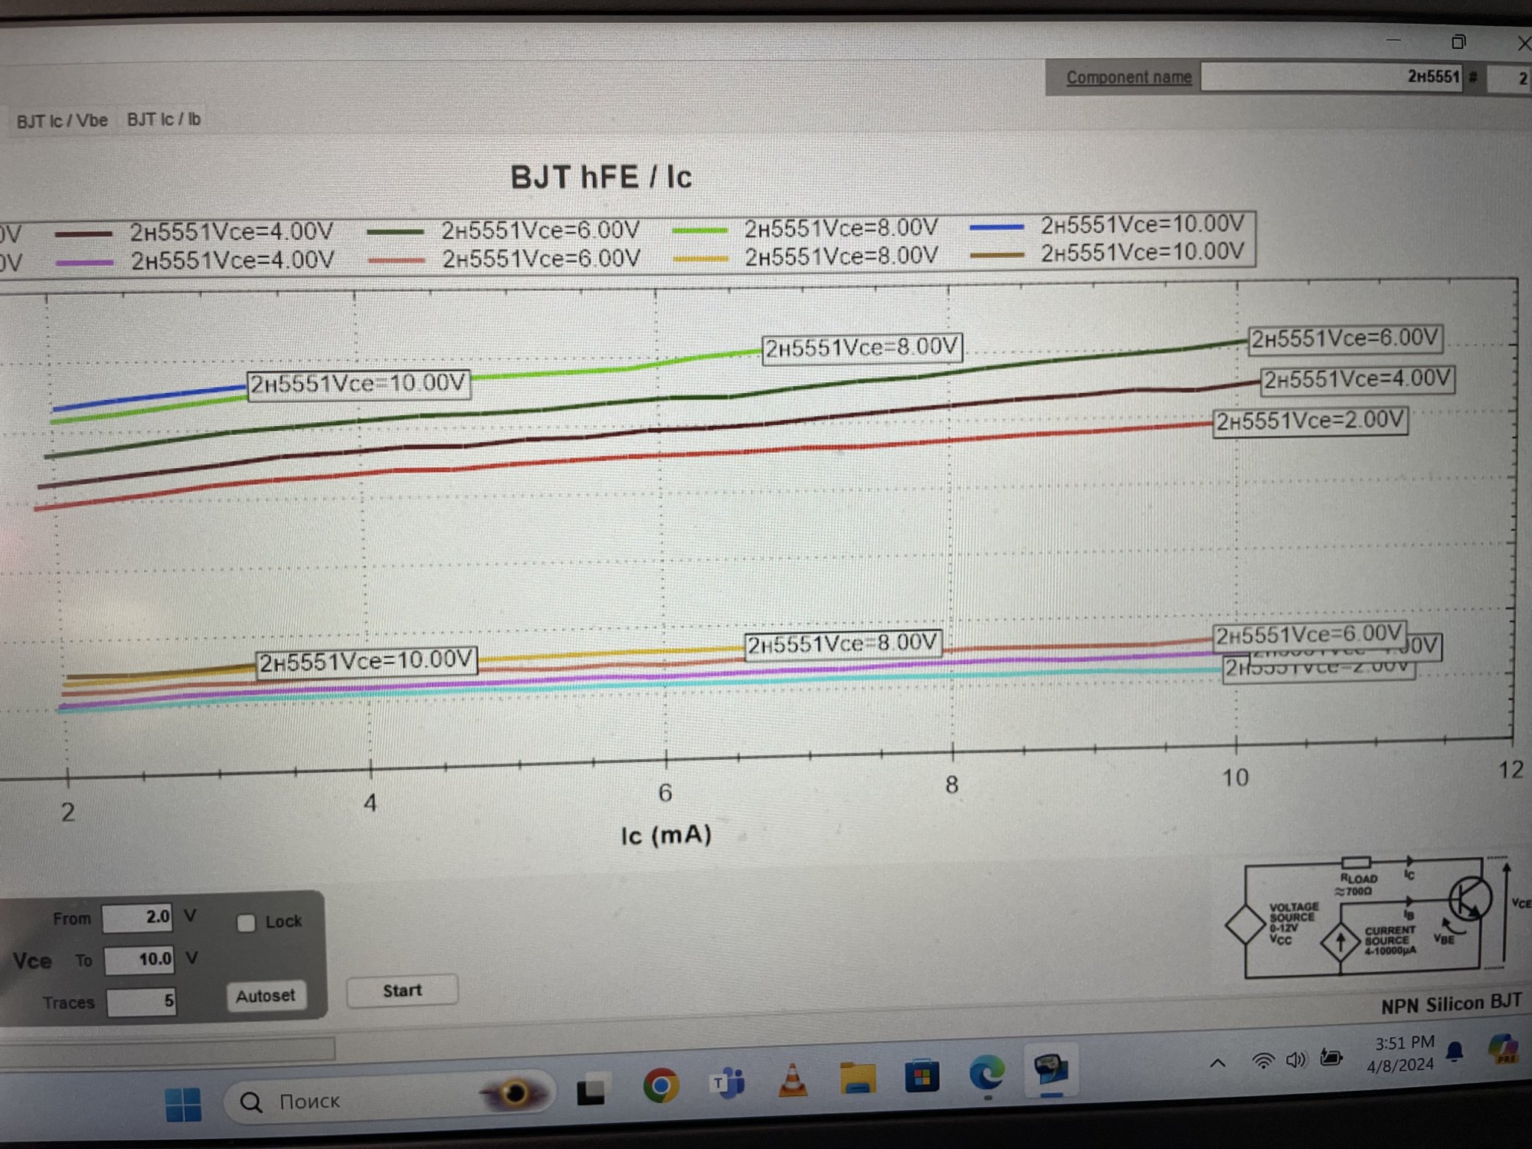The image size is (1532, 1149).
Task: Restore the application window size
Action: tap(1458, 41)
